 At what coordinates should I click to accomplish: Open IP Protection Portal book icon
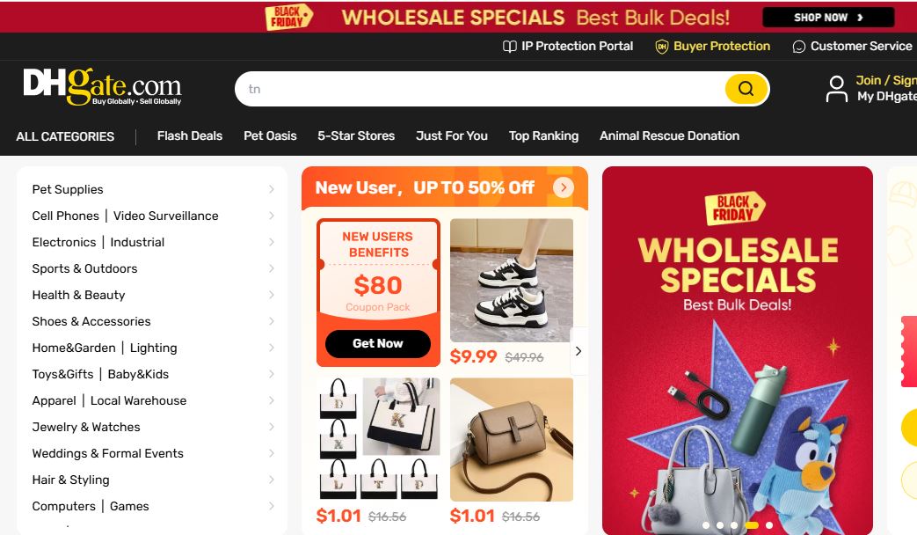click(x=509, y=47)
